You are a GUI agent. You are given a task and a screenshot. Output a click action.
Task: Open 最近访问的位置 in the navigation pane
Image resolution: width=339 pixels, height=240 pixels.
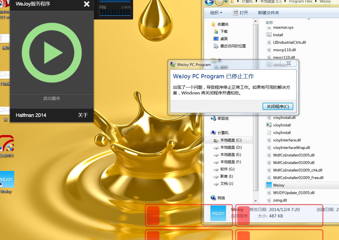tap(230, 46)
